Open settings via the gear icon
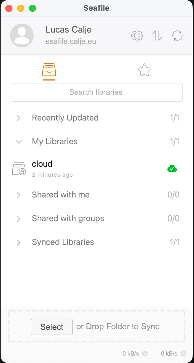Viewport: 194px width, 363px height. (137, 36)
